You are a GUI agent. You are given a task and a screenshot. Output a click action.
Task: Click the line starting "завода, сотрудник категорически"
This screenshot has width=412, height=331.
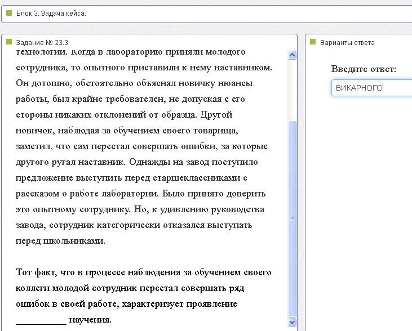click(x=134, y=225)
